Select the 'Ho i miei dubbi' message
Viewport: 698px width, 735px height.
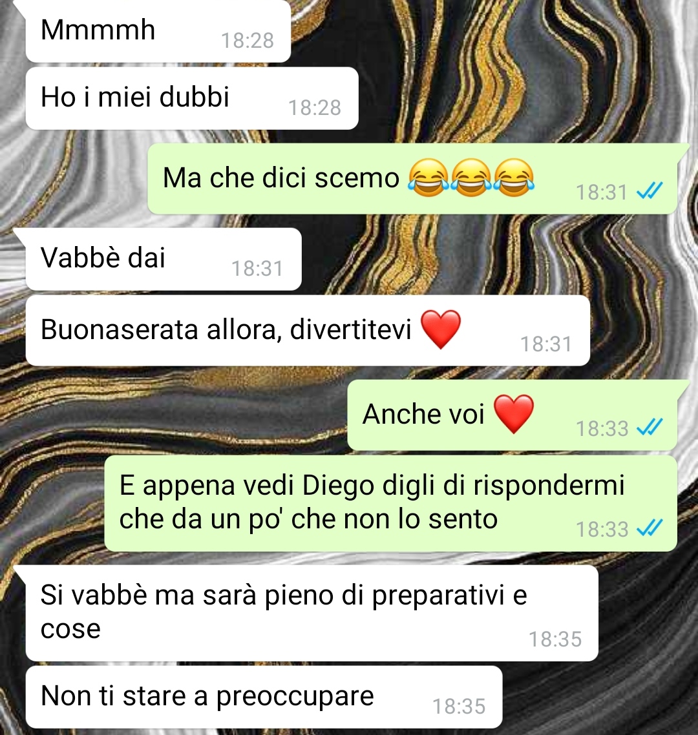(x=192, y=98)
